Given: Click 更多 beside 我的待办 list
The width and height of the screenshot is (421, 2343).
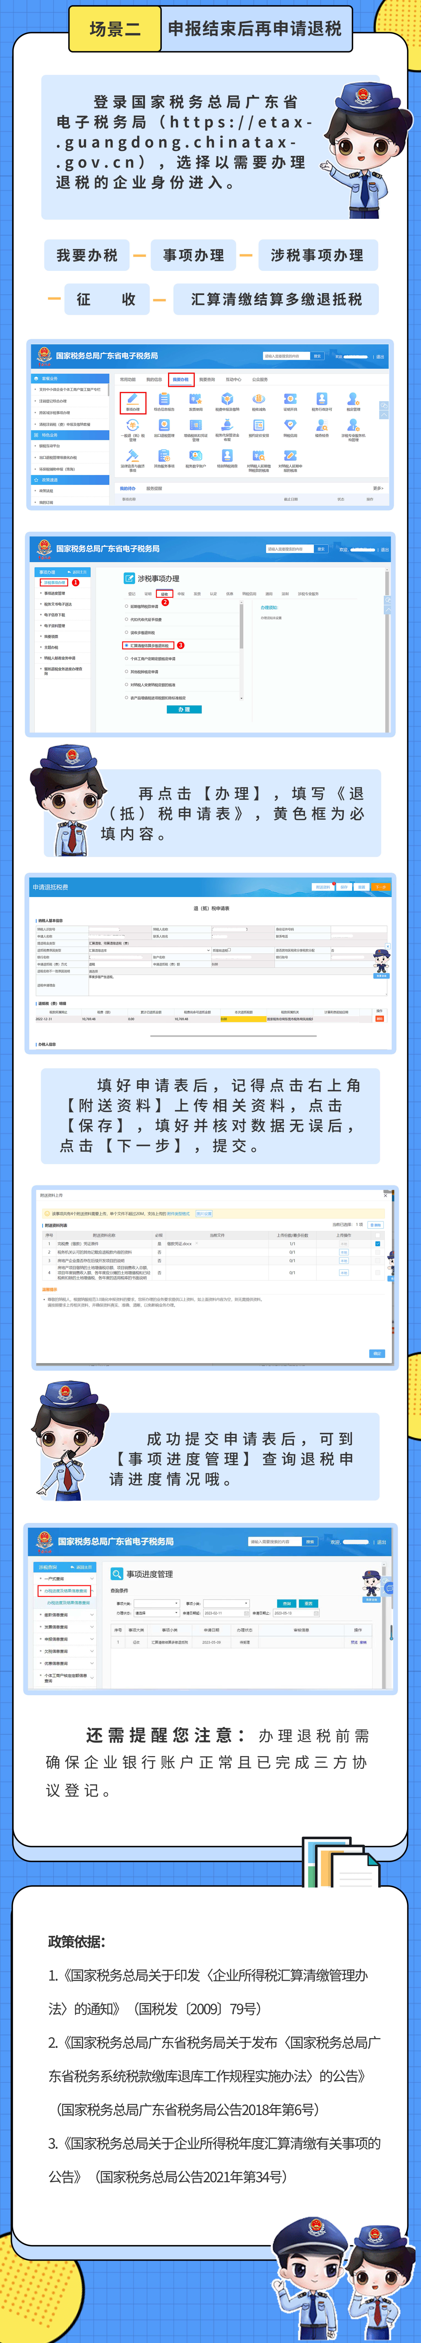Looking at the screenshot, I should click(x=378, y=488).
